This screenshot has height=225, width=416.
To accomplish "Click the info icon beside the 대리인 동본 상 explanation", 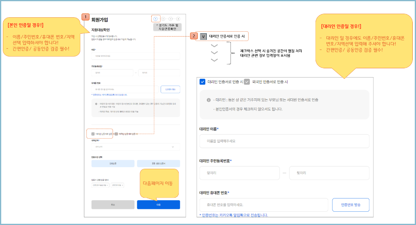I will [x=209, y=100].
